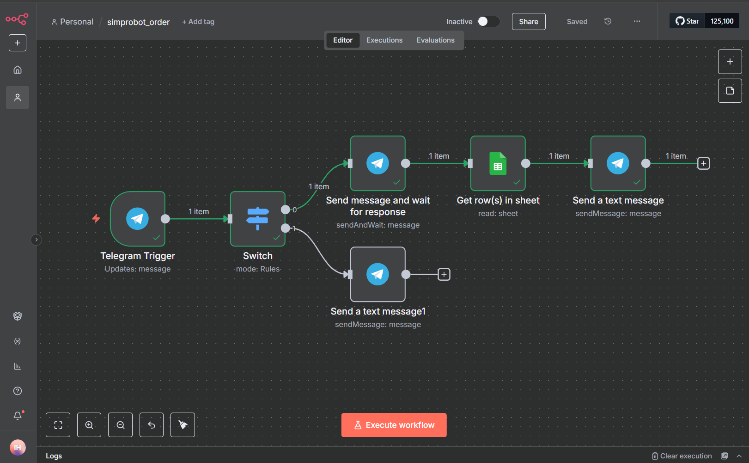Image resolution: width=749 pixels, height=463 pixels.
Task: Click the Telegram Trigger output connector dot
Action: click(x=165, y=219)
